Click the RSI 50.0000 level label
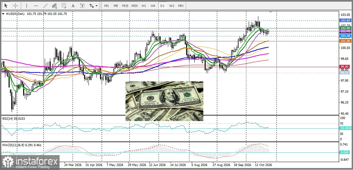This screenshot has height=170, width=353. 345,128
